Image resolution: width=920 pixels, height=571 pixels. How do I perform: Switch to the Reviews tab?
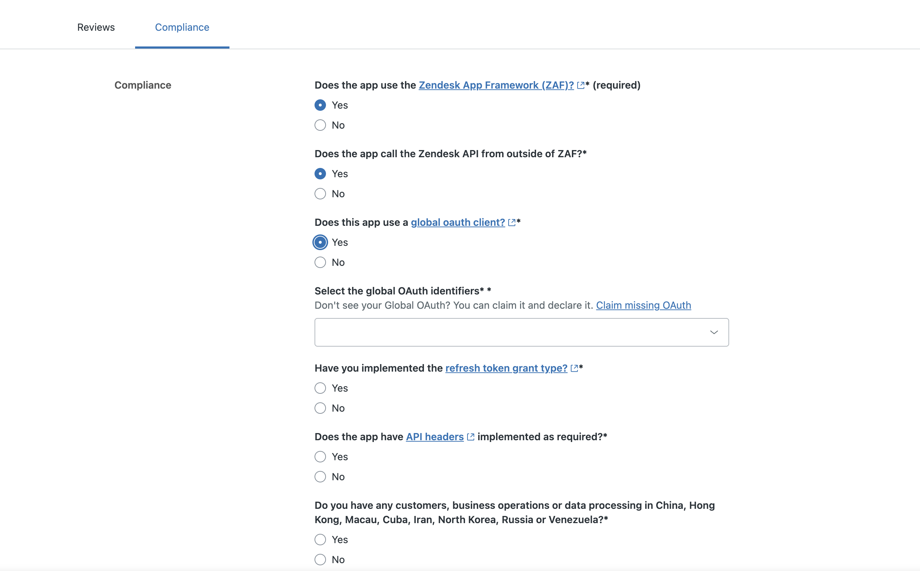[x=96, y=27]
